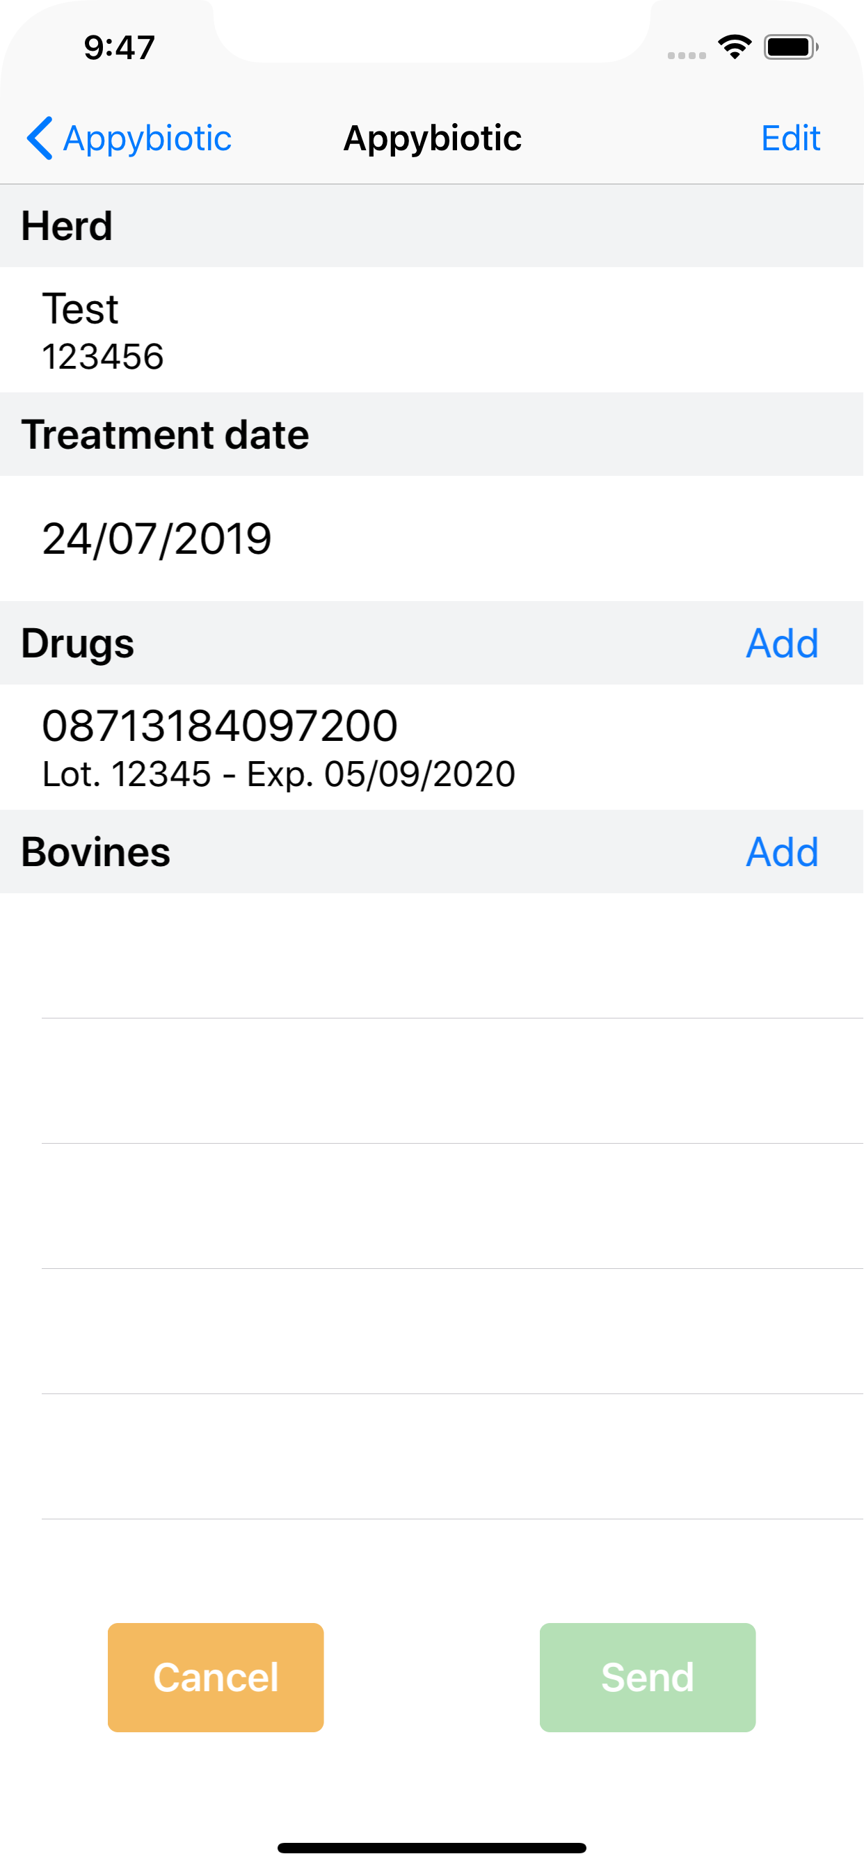Image resolution: width=864 pixels, height=1870 pixels.
Task: Tap the back chevron arrow icon
Action: click(39, 138)
